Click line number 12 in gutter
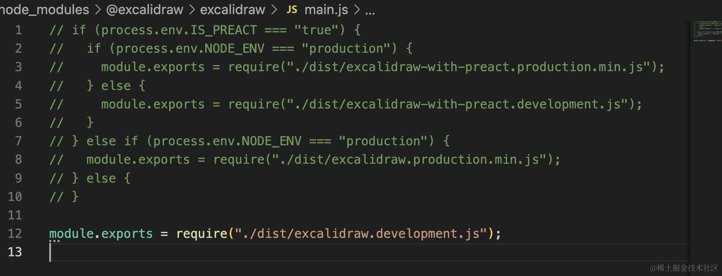Screen dimensions: 722x276 click(x=15, y=234)
